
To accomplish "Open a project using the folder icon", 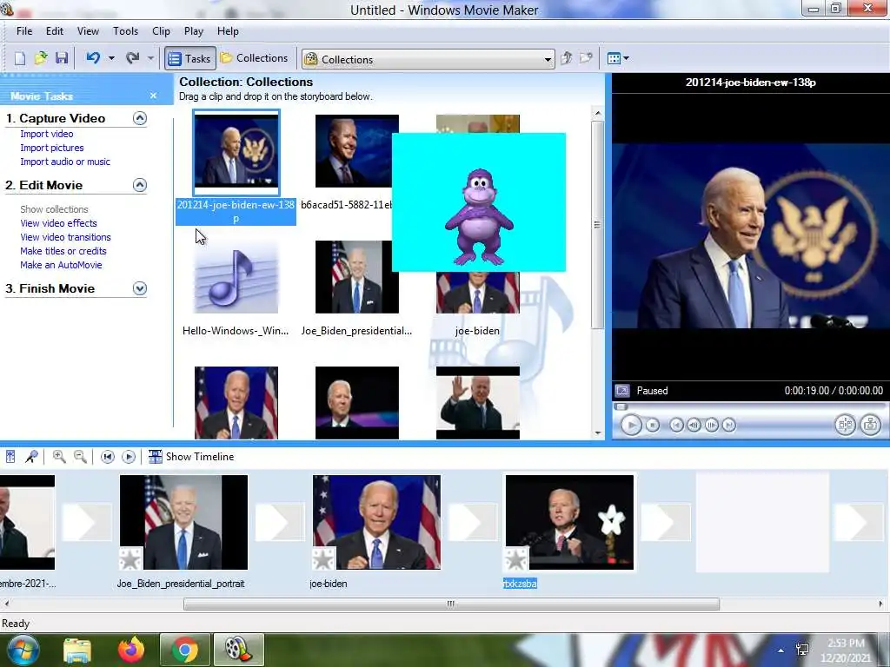I will (x=40, y=58).
